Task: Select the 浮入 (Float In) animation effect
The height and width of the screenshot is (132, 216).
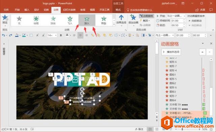Action: [x=87, y=20]
